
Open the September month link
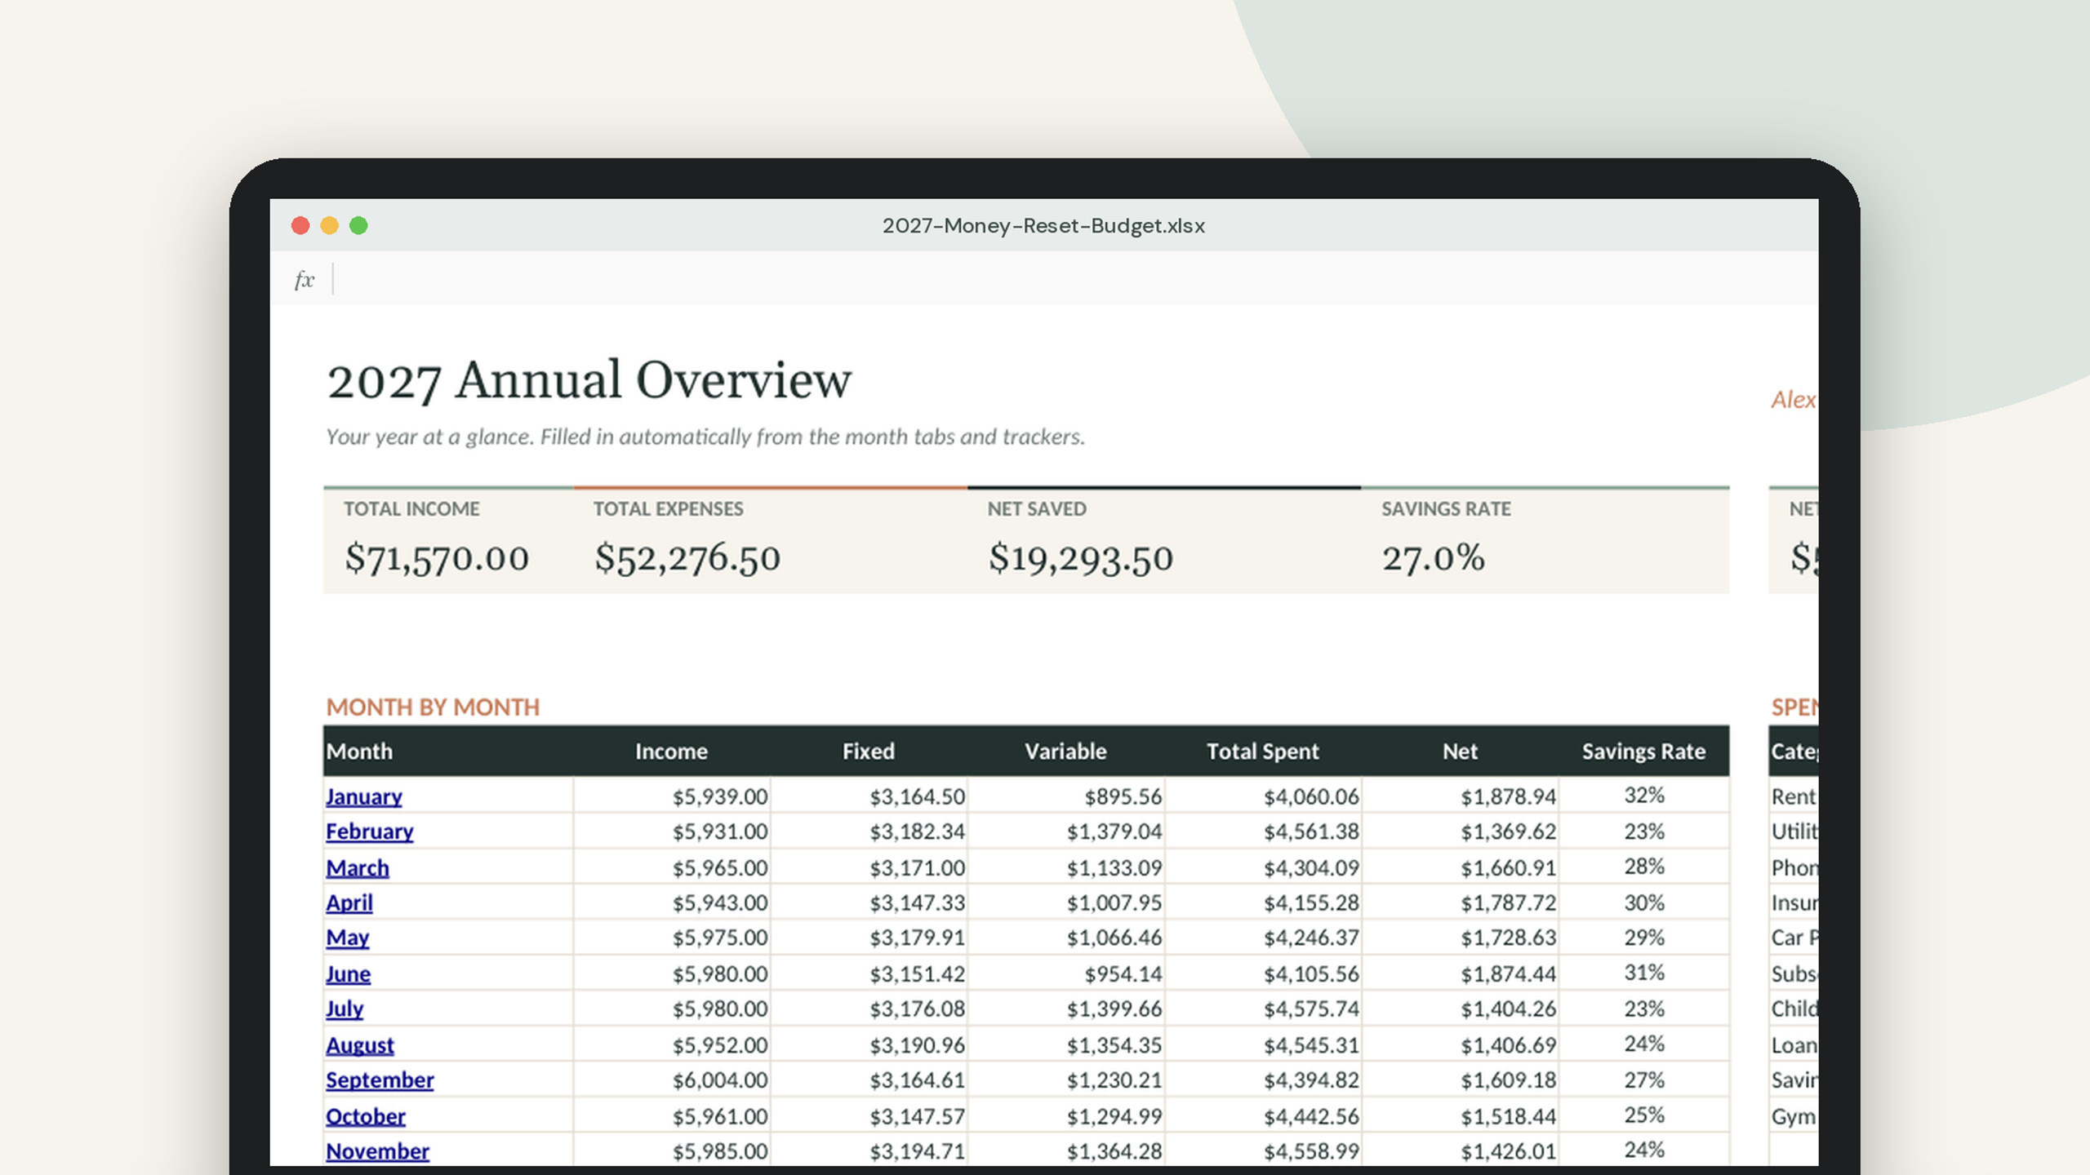[x=380, y=1080]
